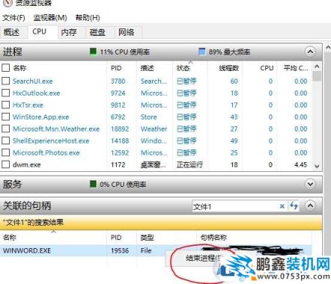The image size is (331, 284).
Task: Select the HxOutlook.exe process name
Action: pos(36,93)
